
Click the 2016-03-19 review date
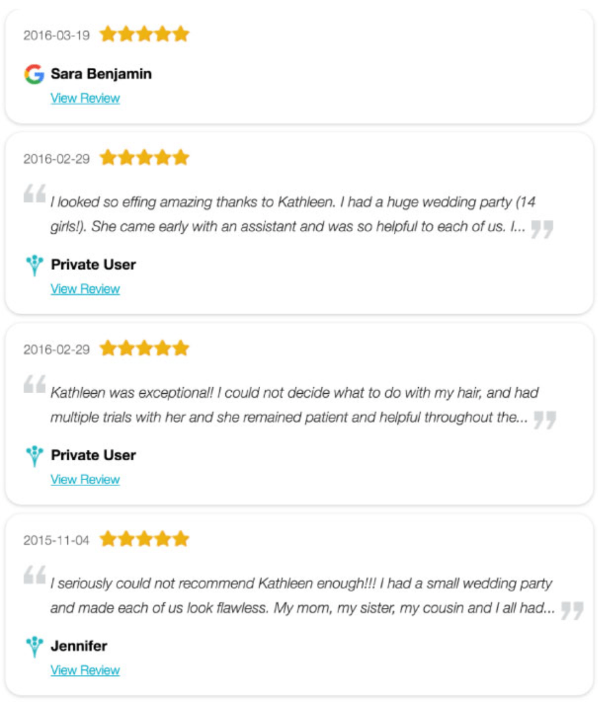56,36
